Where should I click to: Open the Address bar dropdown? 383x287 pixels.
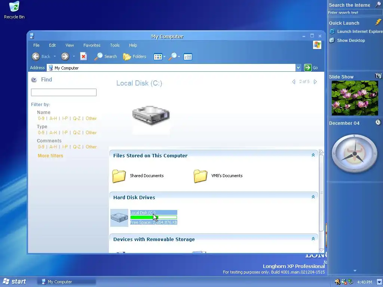click(x=298, y=68)
